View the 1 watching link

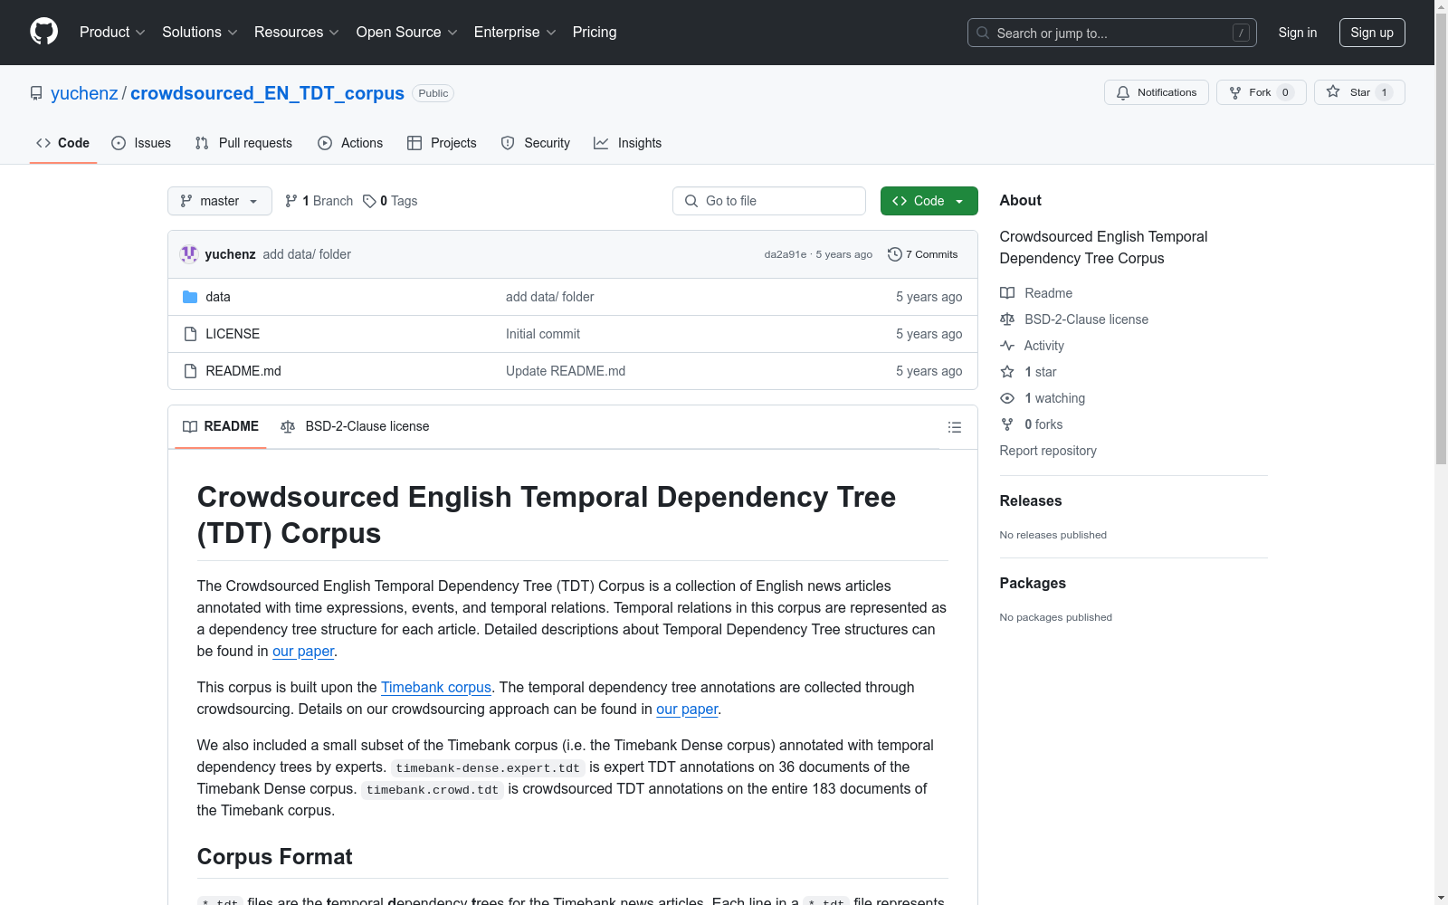(x=1043, y=398)
